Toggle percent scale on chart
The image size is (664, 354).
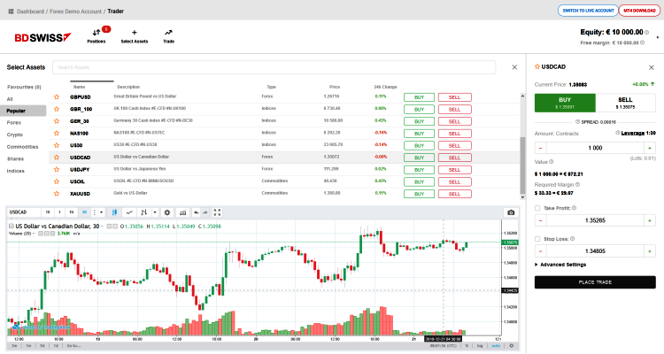[x=467, y=345]
